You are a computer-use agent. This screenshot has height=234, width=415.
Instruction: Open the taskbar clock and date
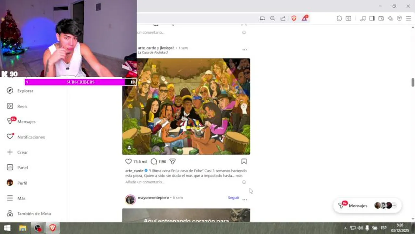pos(400,228)
